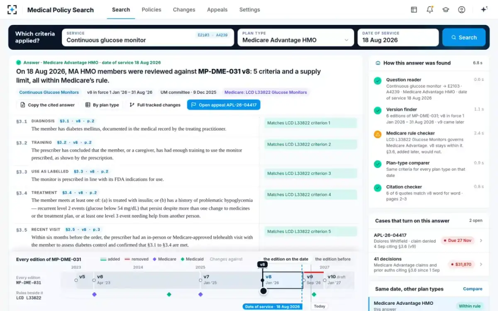Click Matches LCD L33822 criterion 4 badge

[310, 194]
